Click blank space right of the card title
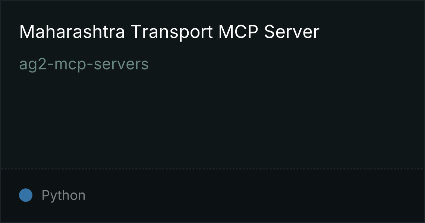 tap(371, 32)
